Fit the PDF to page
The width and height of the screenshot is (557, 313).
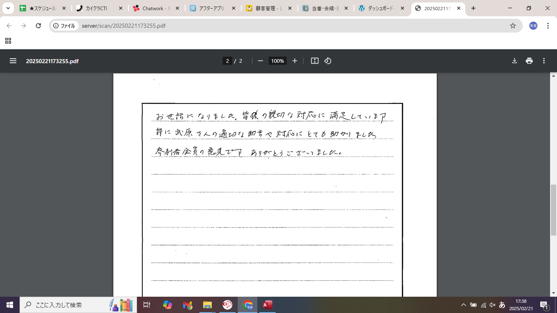[x=315, y=61]
